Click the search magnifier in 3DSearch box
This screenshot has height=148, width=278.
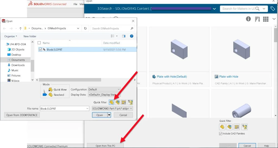pyautogui.click(x=257, y=9)
